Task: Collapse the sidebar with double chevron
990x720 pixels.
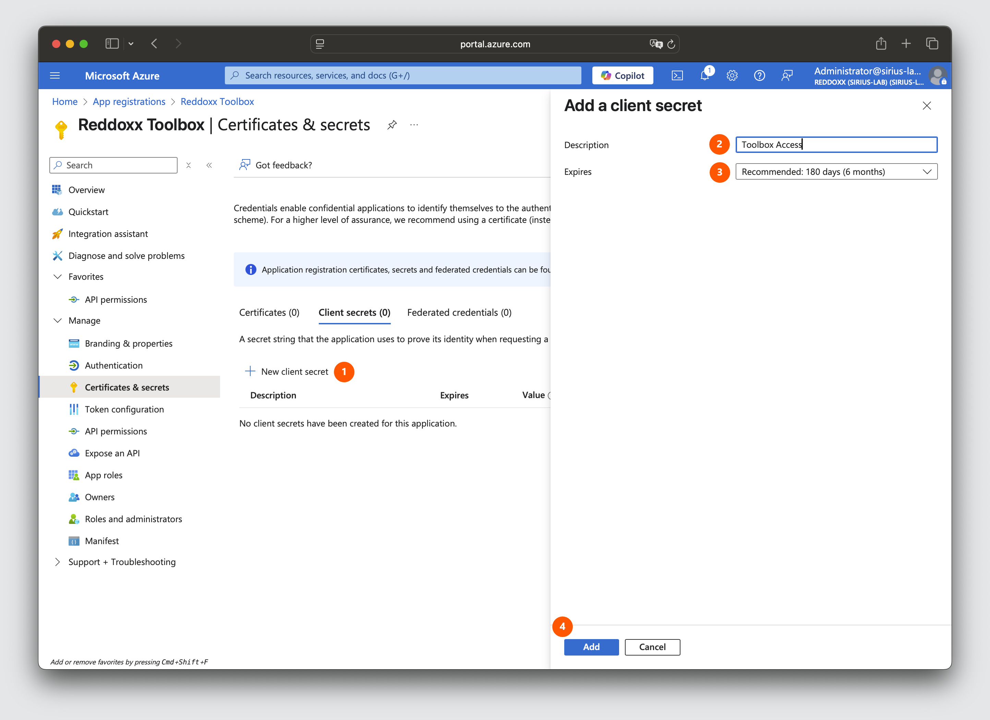Action: (x=209, y=165)
